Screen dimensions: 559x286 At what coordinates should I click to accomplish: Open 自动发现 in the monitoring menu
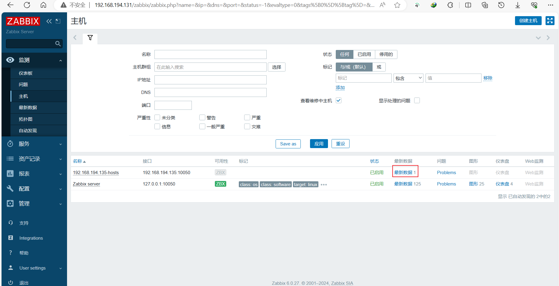(x=39, y=131)
